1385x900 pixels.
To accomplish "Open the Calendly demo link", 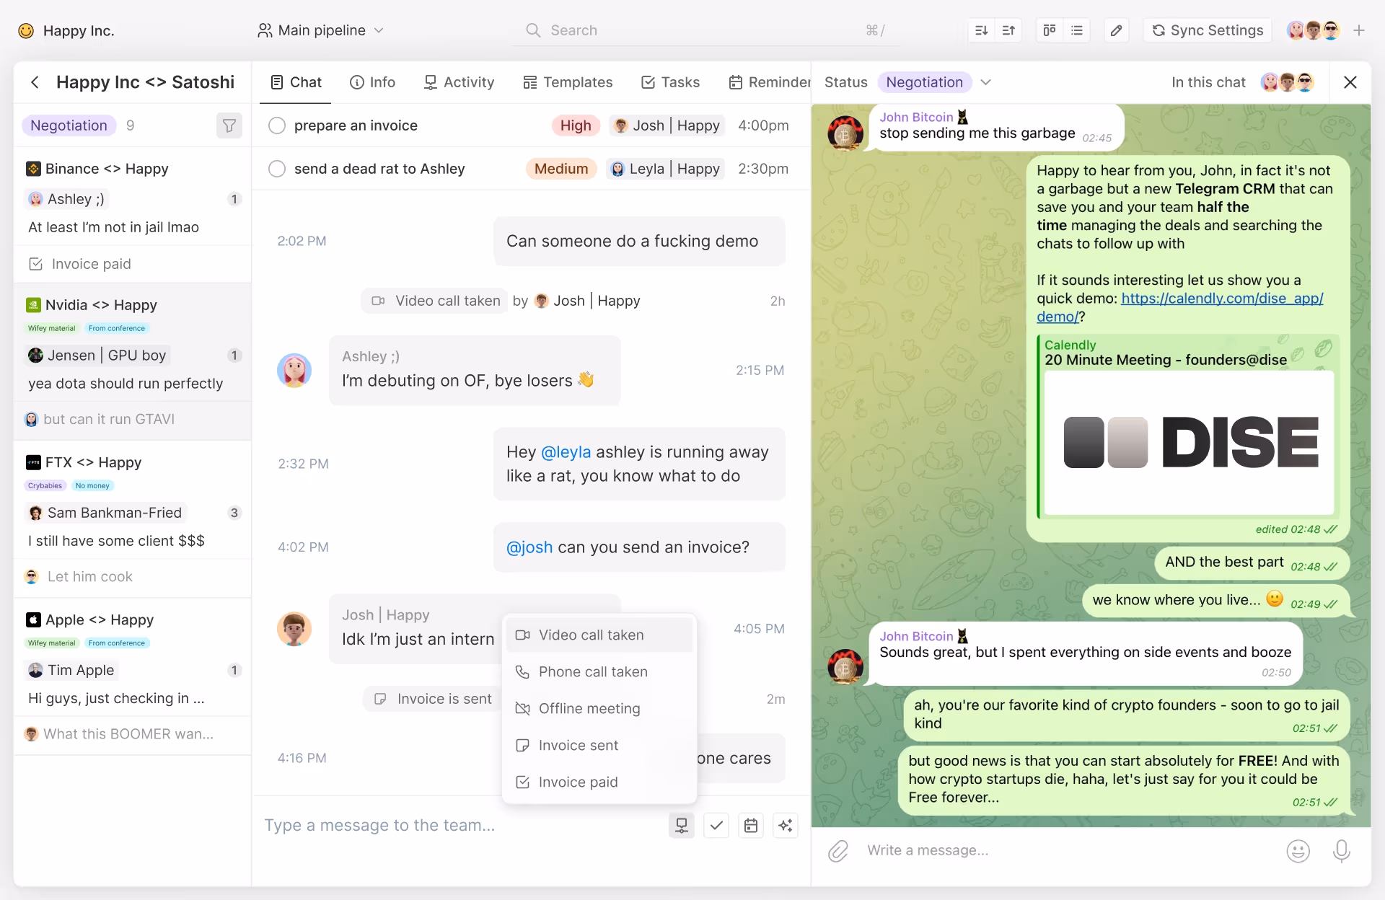I will point(1221,299).
